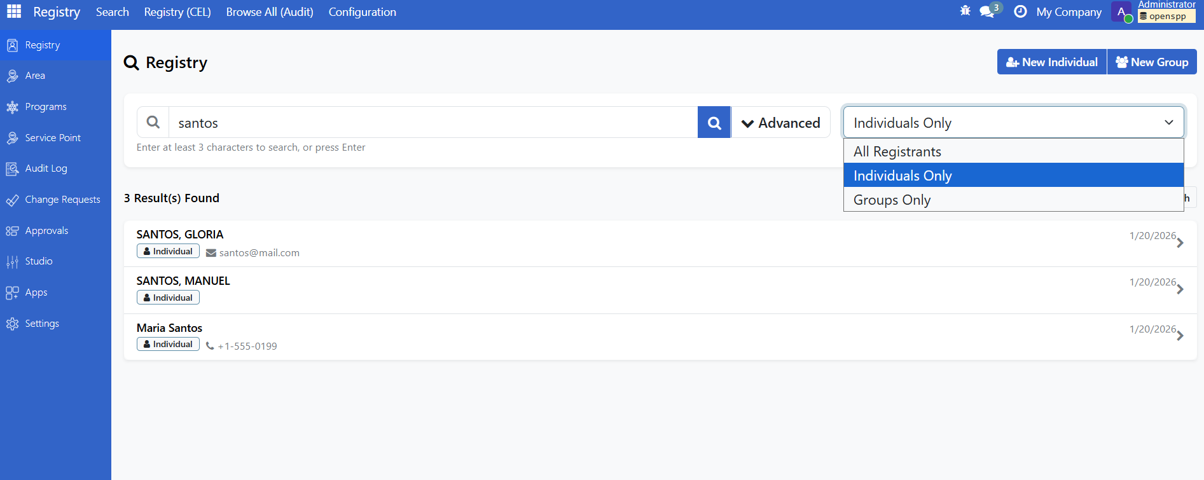
Task: Click the Change Requests sidebar icon
Action: pyautogui.click(x=12, y=200)
